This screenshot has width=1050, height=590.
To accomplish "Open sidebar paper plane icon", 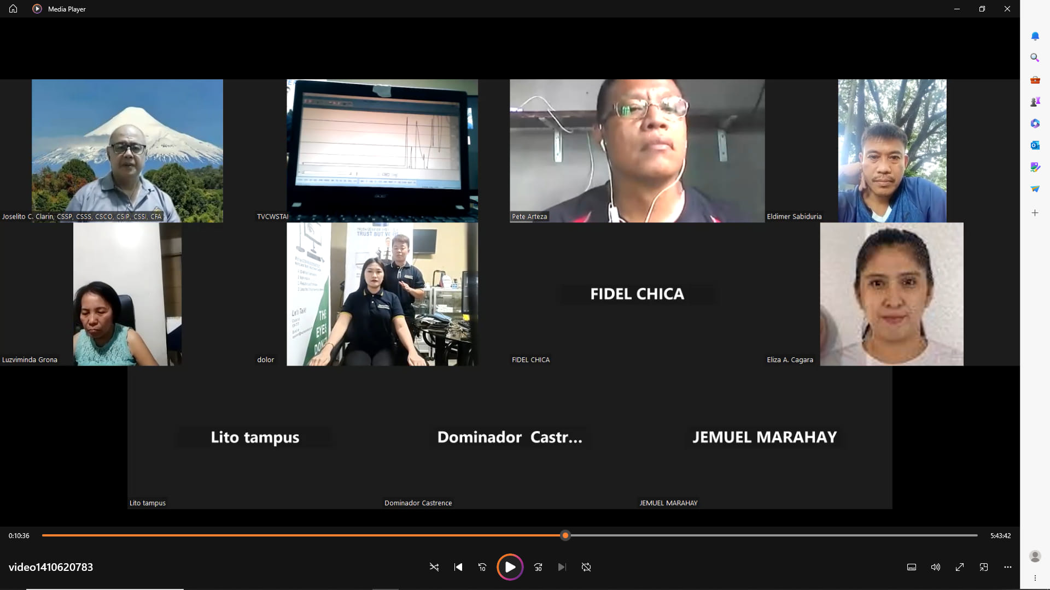I will (x=1035, y=189).
